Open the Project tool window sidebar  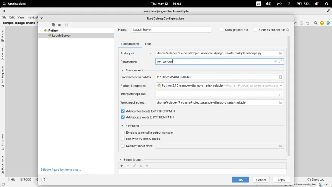coord(3,35)
